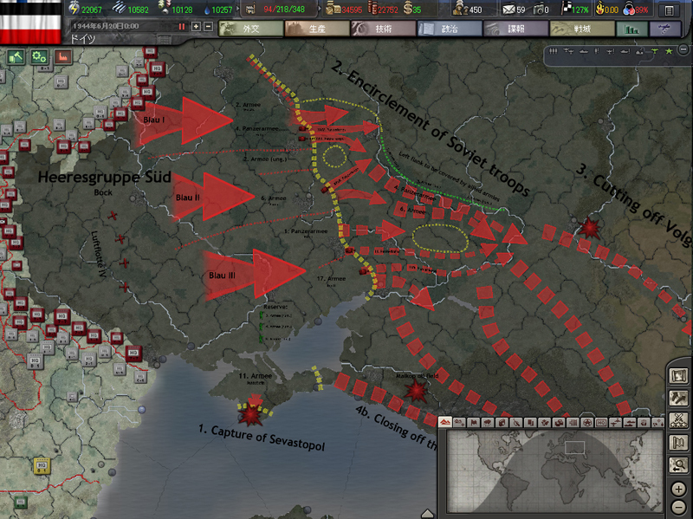
Task: Click the manpower soldier icon showing 450
Action: pyautogui.click(x=460, y=9)
